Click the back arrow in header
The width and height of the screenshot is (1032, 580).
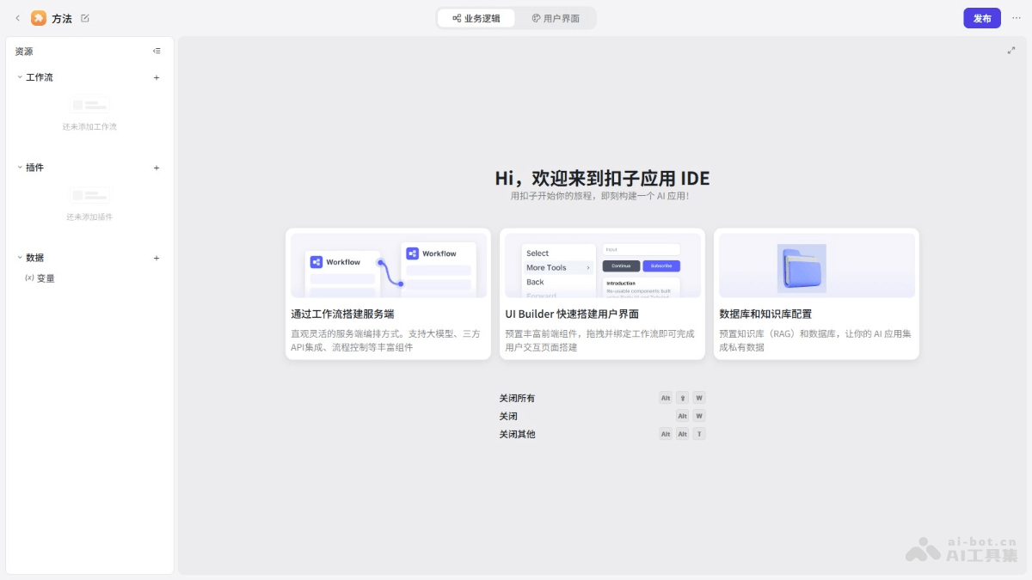pos(17,18)
